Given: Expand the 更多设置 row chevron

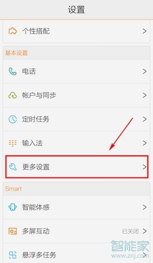Looking at the screenshot, I should [145, 167].
